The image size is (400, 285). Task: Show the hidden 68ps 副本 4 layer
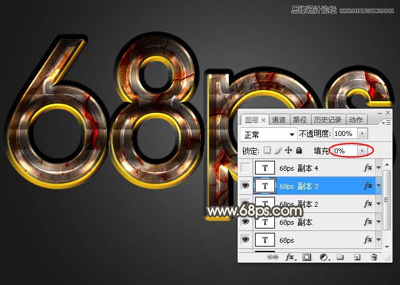pos(245,168)
